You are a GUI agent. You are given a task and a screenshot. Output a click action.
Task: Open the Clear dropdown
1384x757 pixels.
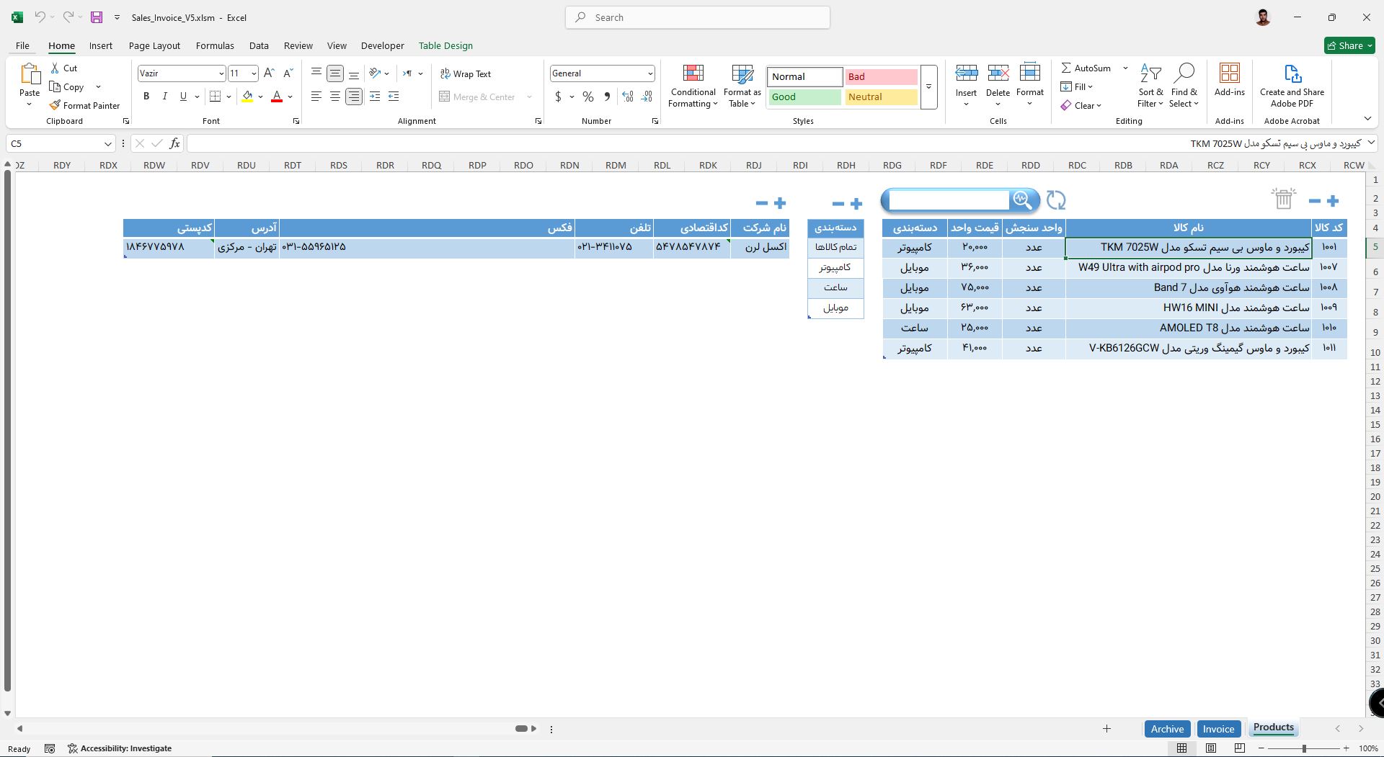(x=1081, y=105)
